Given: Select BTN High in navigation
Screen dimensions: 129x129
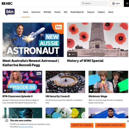Looking at the screenshot, I should pyautogui.click(x=47, y=12).
